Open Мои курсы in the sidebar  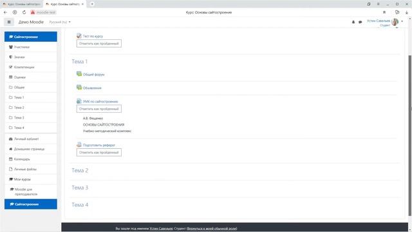click(x=31, y=179)
